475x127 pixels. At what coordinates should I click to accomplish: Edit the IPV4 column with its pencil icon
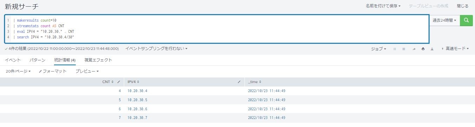click(x=239, y=82)
